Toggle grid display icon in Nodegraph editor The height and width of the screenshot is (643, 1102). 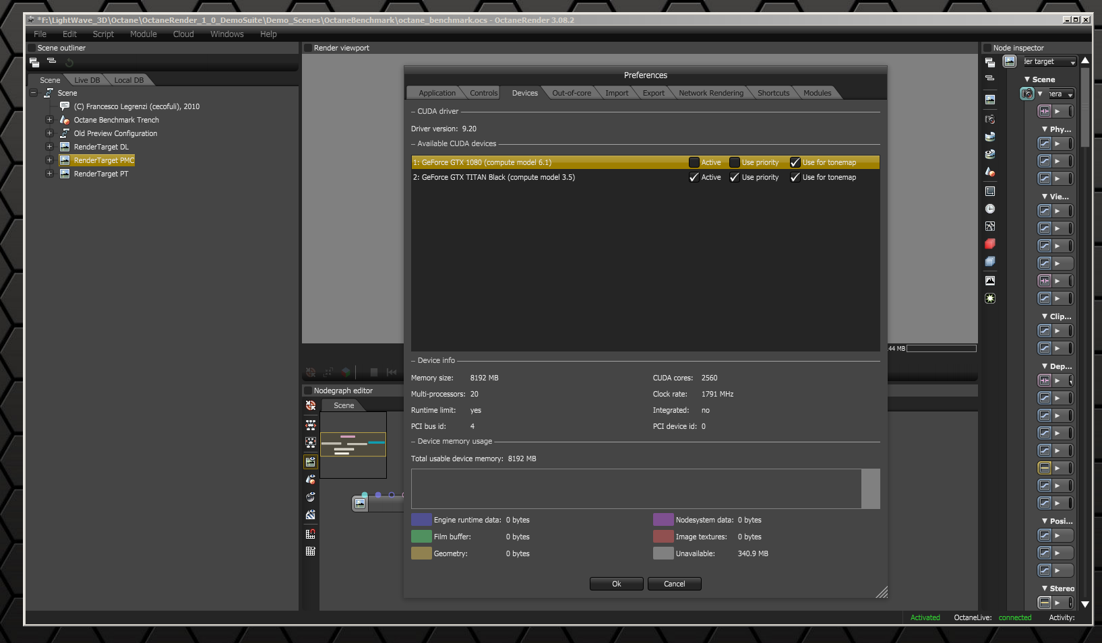[311, 551]
